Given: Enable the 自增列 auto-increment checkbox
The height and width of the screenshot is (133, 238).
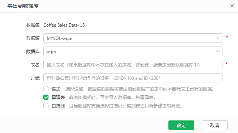Looking at the screenshot, I should (46, 106).
